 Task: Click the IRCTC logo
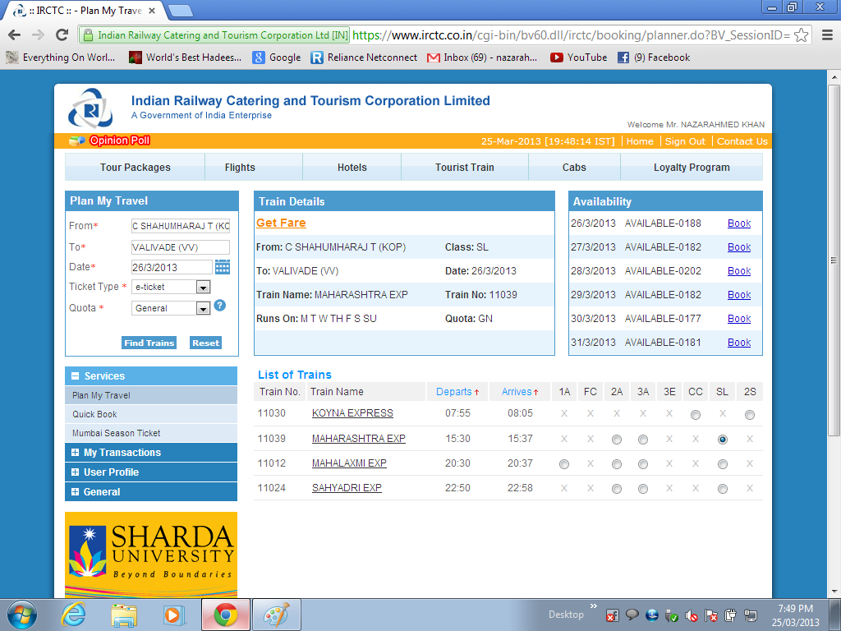[x=88, y=107]
